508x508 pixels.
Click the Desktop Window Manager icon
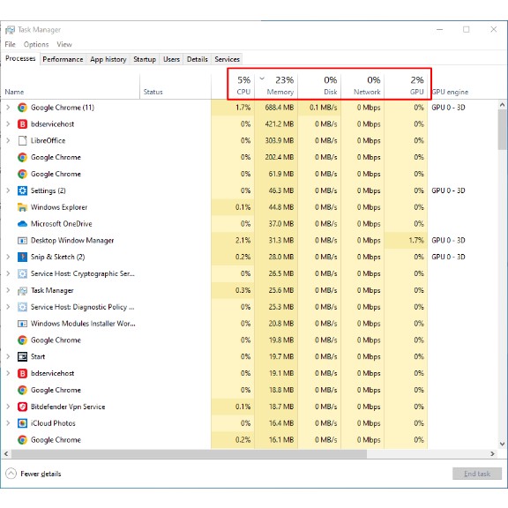[x=22, y=241]
